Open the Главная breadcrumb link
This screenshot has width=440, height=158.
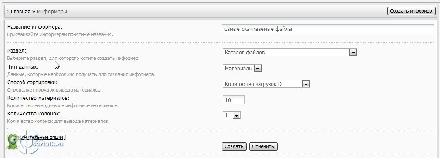pyautogui.click(x=20, y=12)
